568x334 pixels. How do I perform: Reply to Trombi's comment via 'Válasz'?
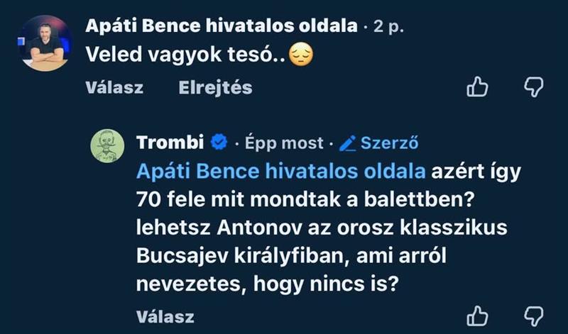pyautogui.click(x=165, y=316)
